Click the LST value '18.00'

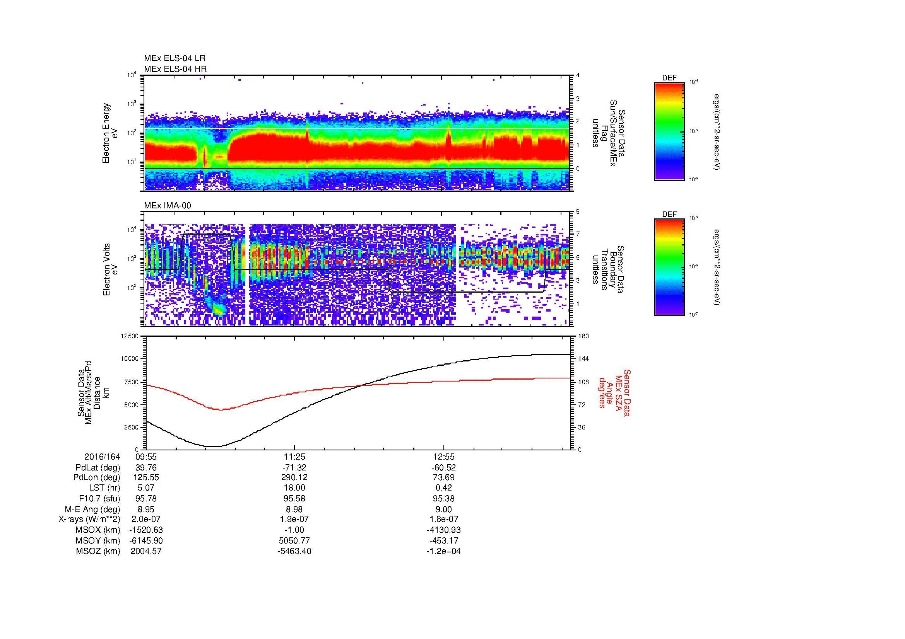[x=294, y=488]
